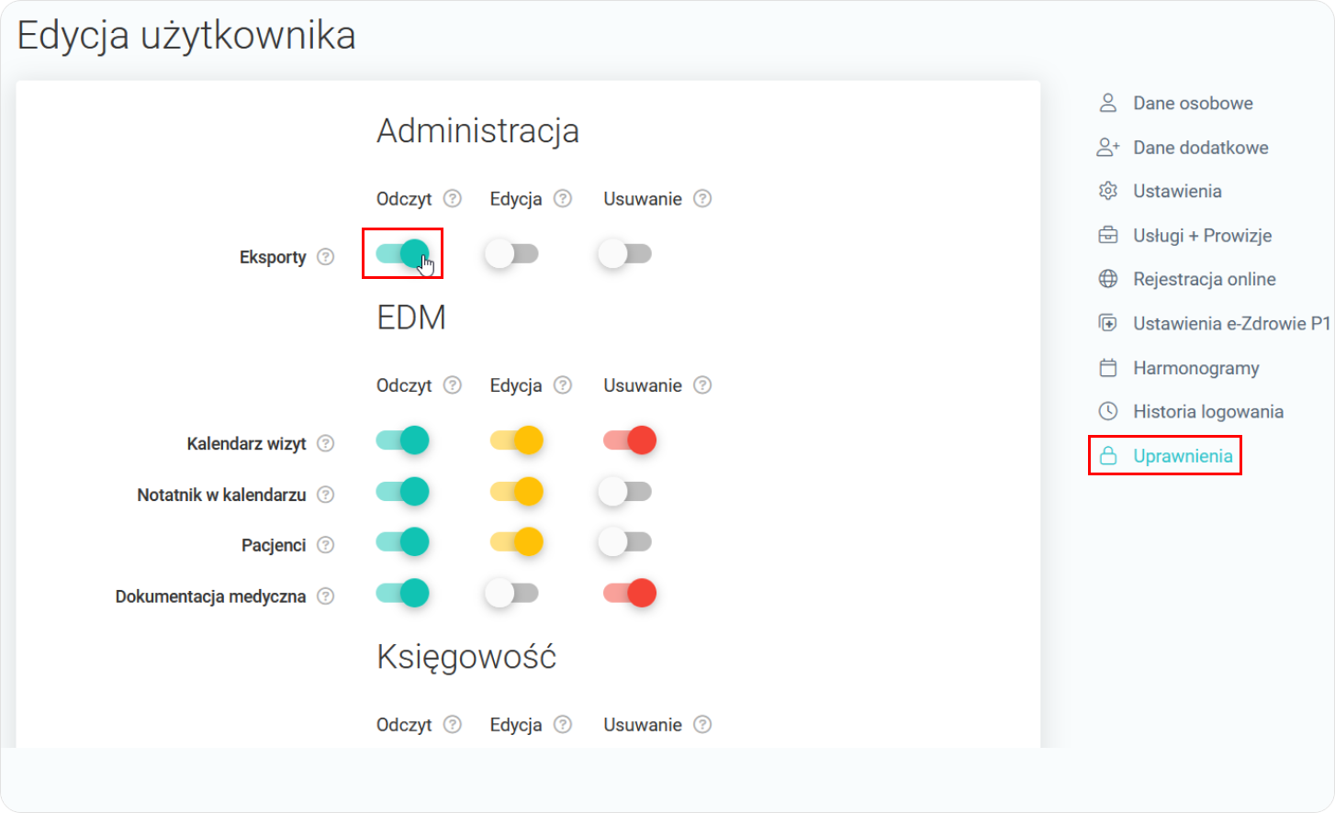Open help icon beside Księgowość Odczyt

pos(453,725)
